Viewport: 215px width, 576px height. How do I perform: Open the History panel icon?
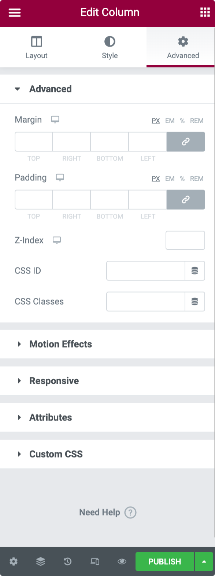pyautogui.click(x=67, y=561)
